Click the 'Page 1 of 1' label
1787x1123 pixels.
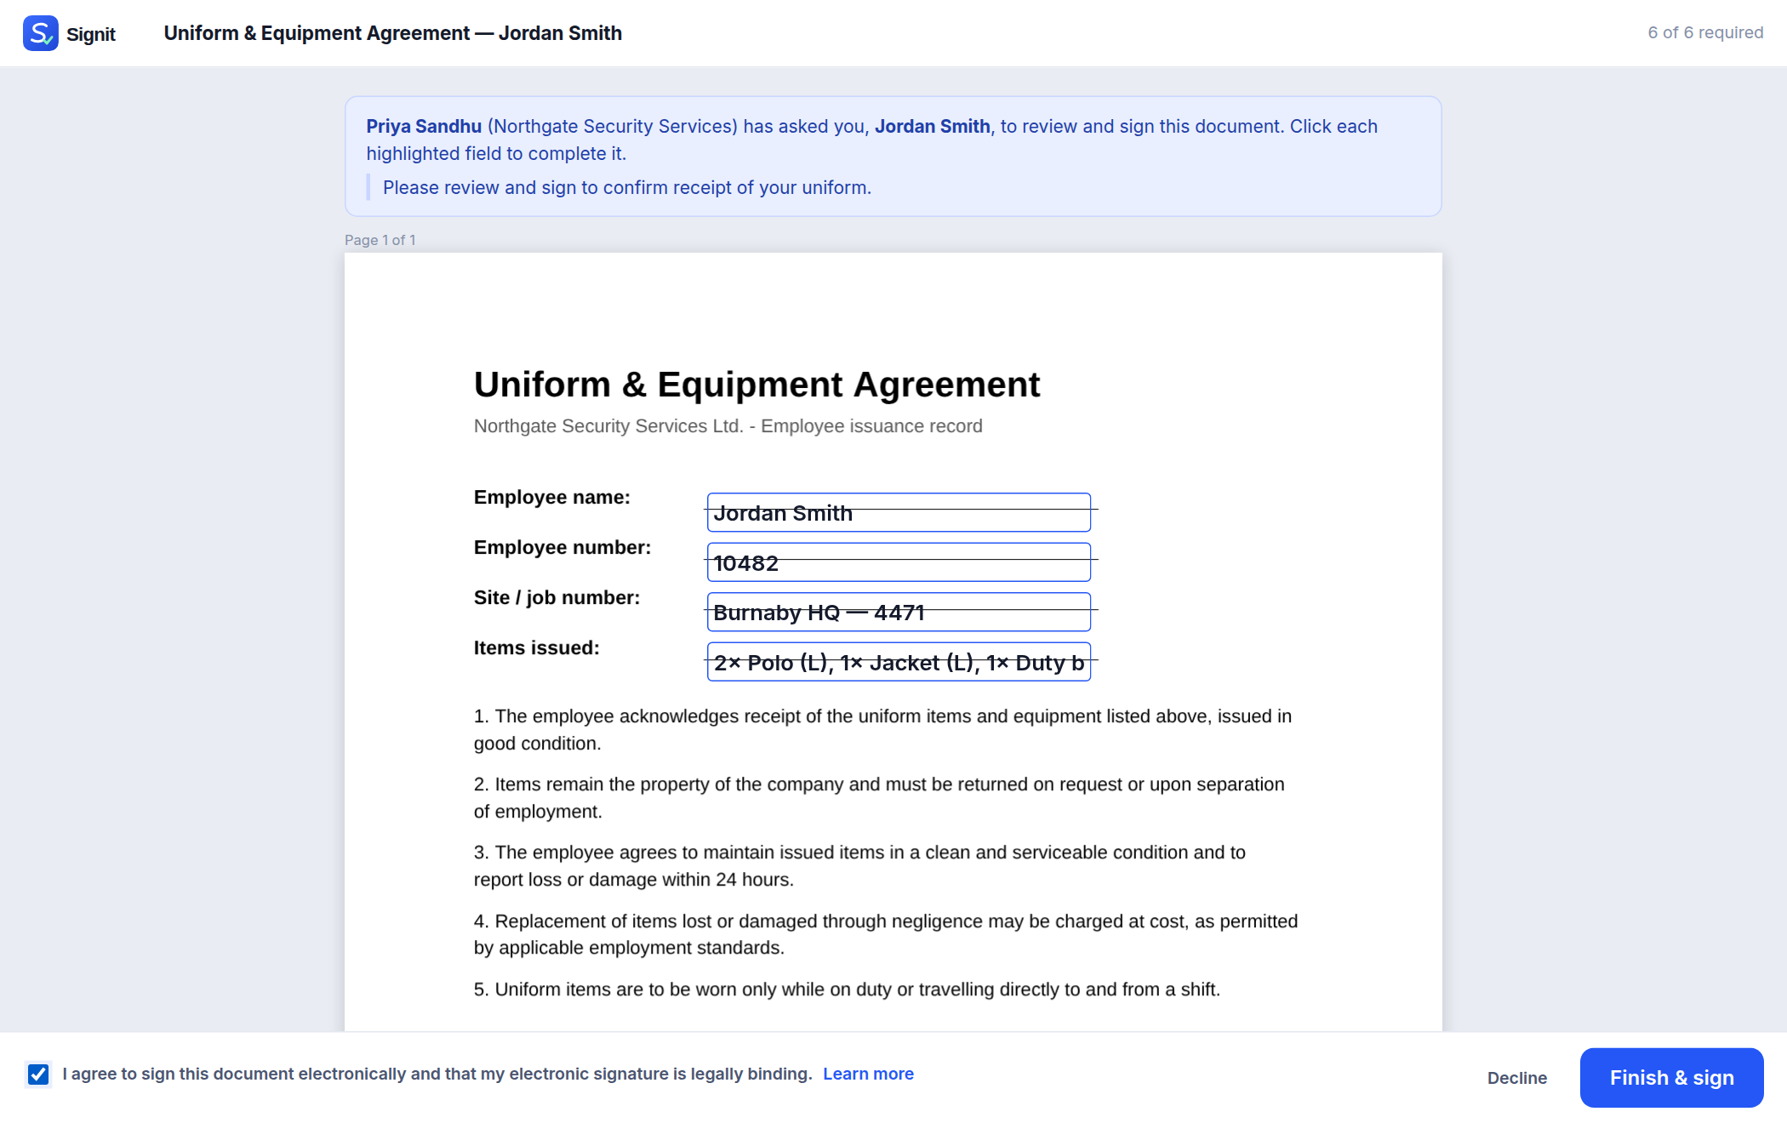point(380,240)
